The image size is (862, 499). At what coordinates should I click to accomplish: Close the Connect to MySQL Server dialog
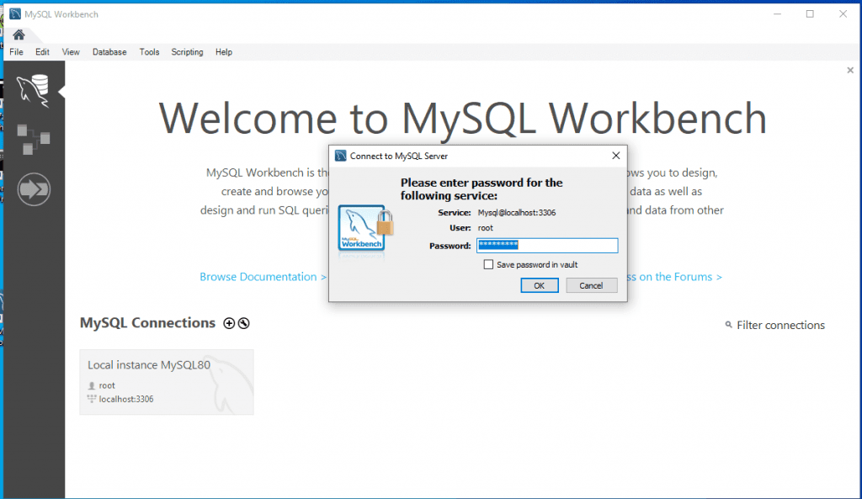pyautogui.click(x=616, y=156)
